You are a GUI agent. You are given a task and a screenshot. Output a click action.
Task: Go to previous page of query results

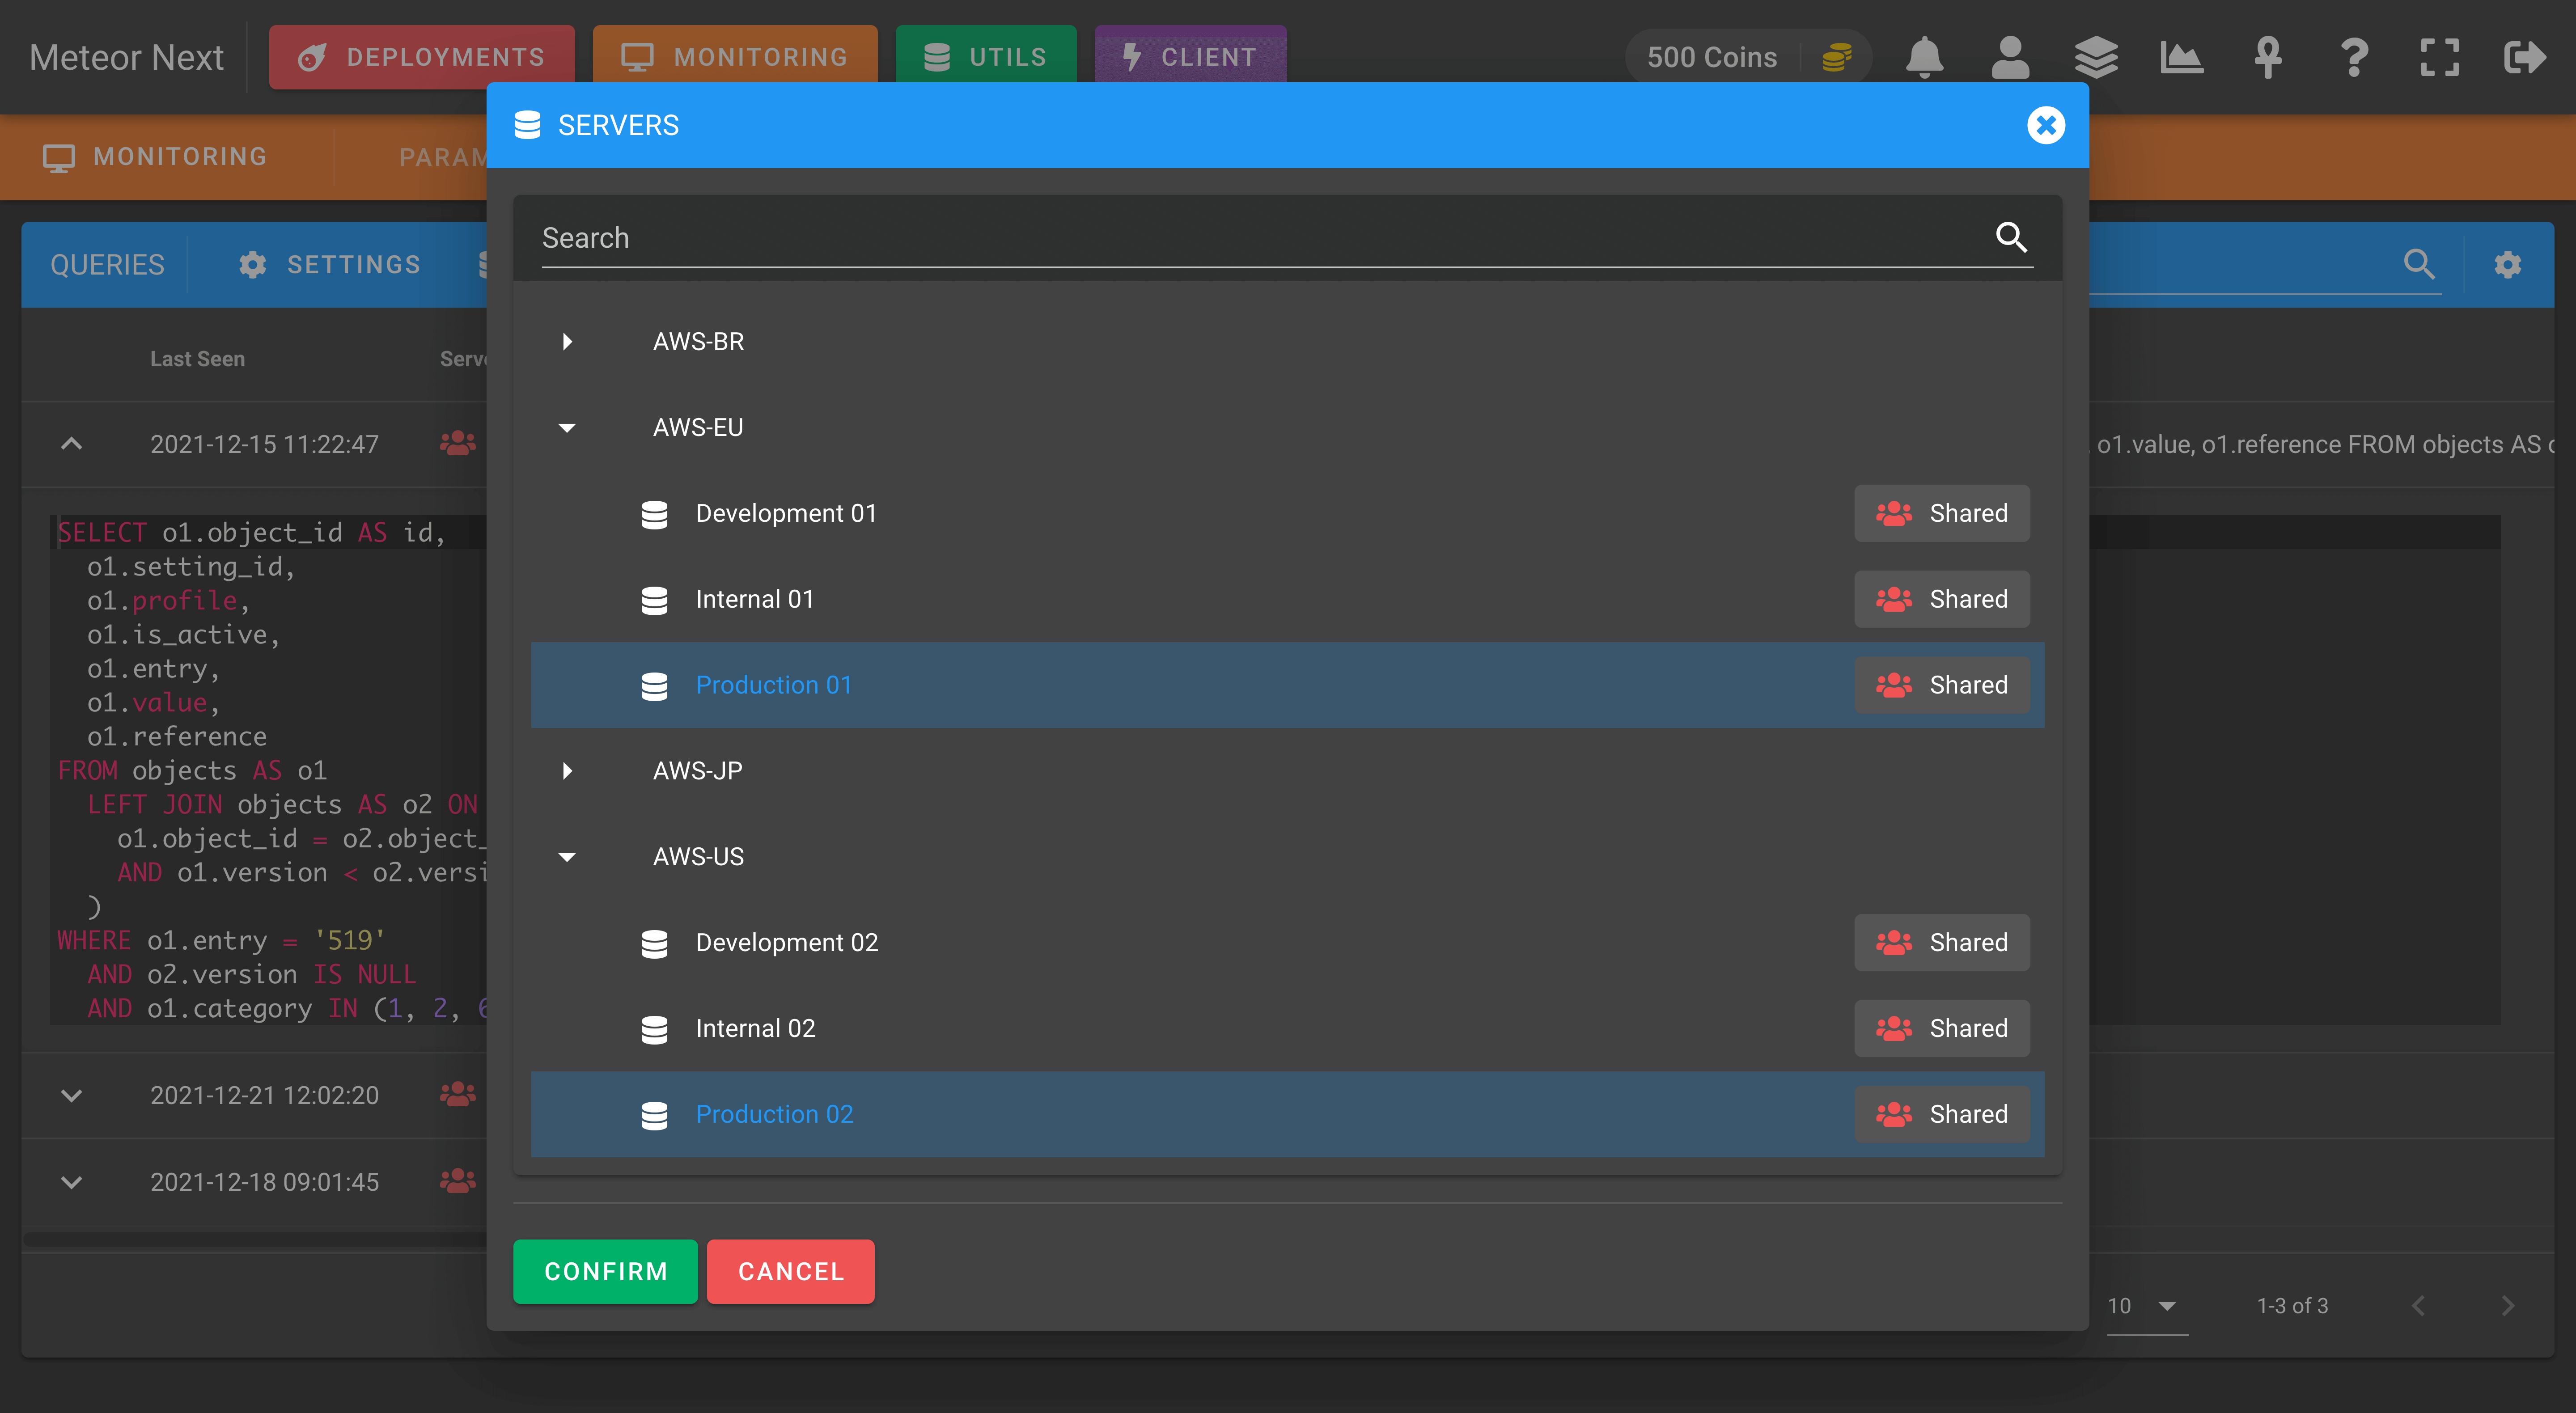coord(2418,1306)
